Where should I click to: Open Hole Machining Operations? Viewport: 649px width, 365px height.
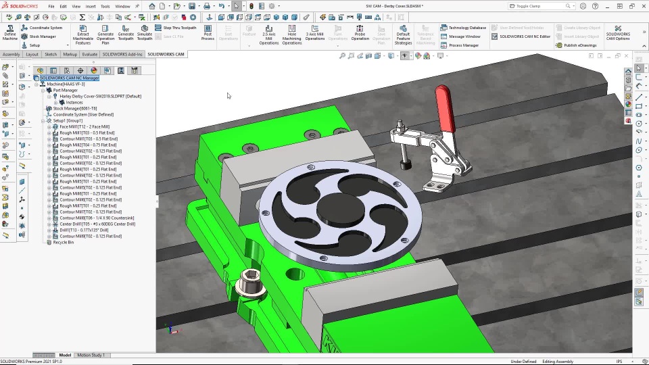[292, 34]
